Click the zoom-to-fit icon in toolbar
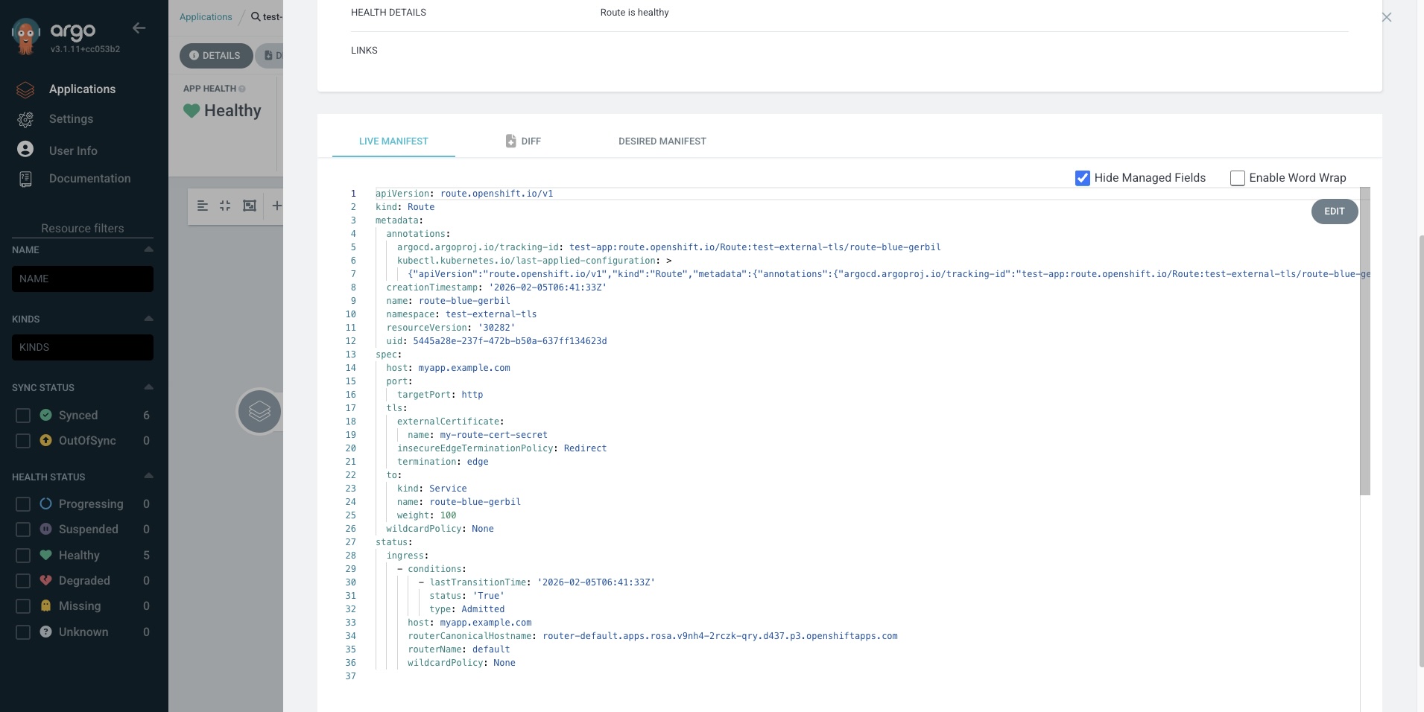1424x712 pixels. [x=250, y=206]
